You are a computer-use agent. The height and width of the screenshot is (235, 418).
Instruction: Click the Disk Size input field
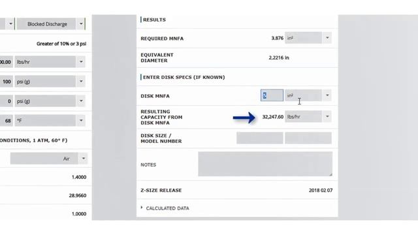(x=260, y=138)
